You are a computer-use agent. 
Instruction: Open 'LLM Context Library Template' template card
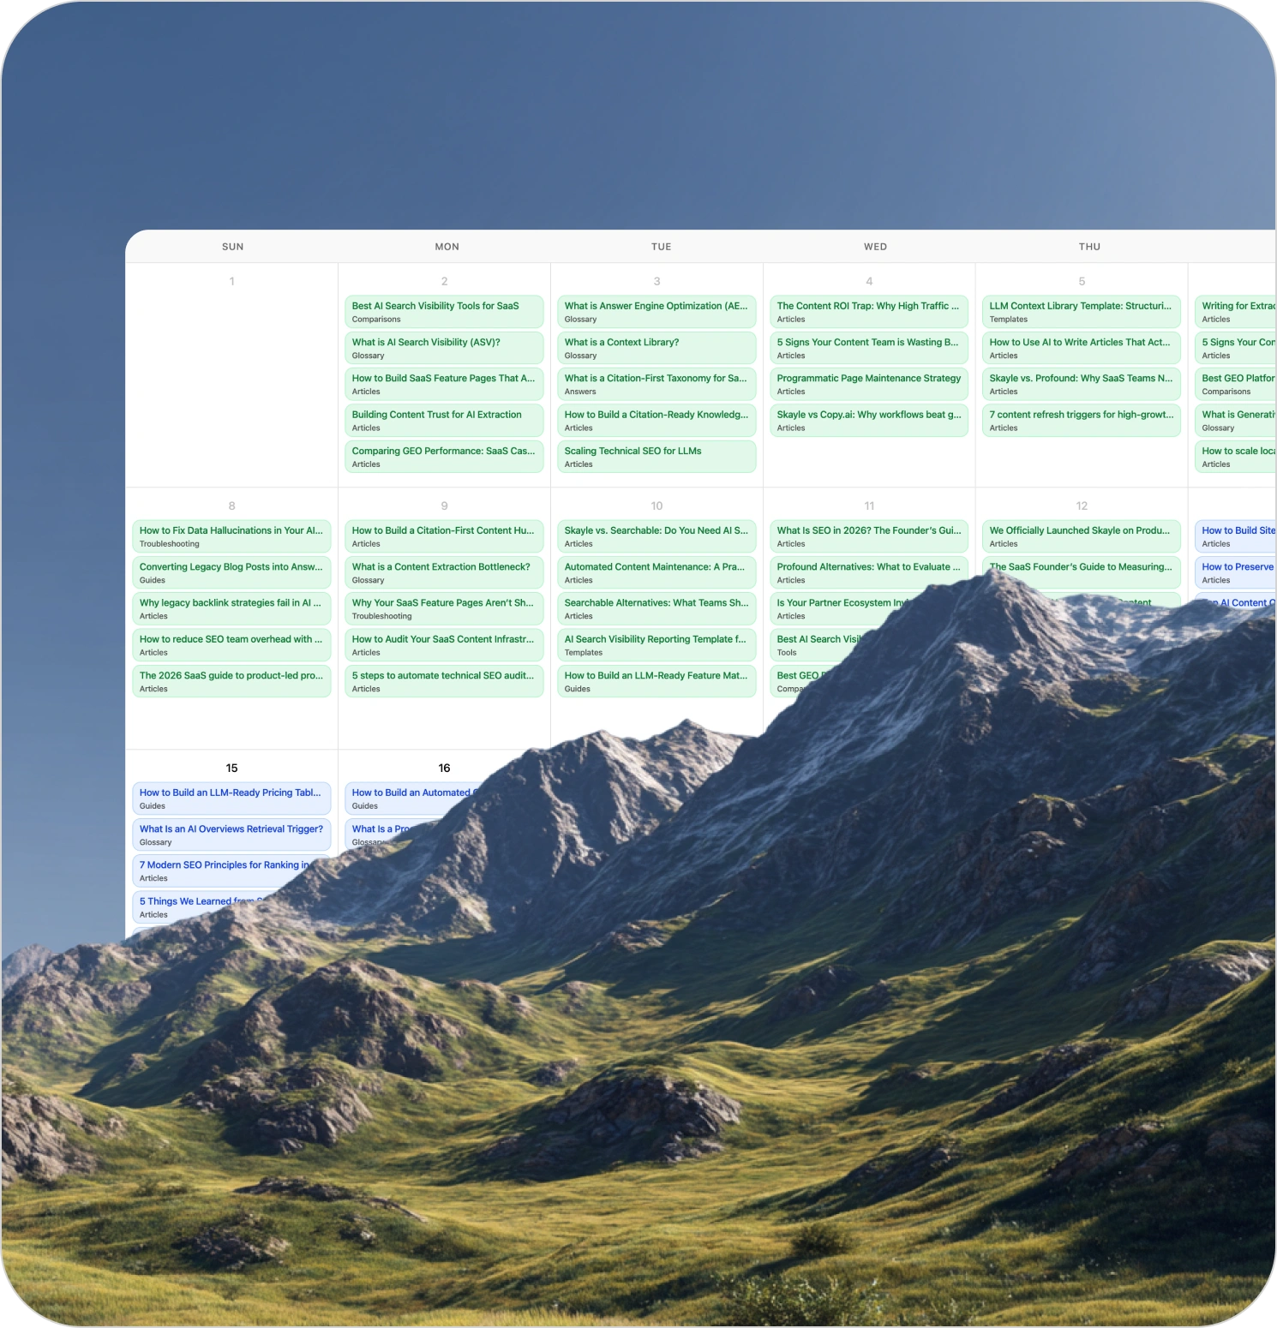(1081, 312)
